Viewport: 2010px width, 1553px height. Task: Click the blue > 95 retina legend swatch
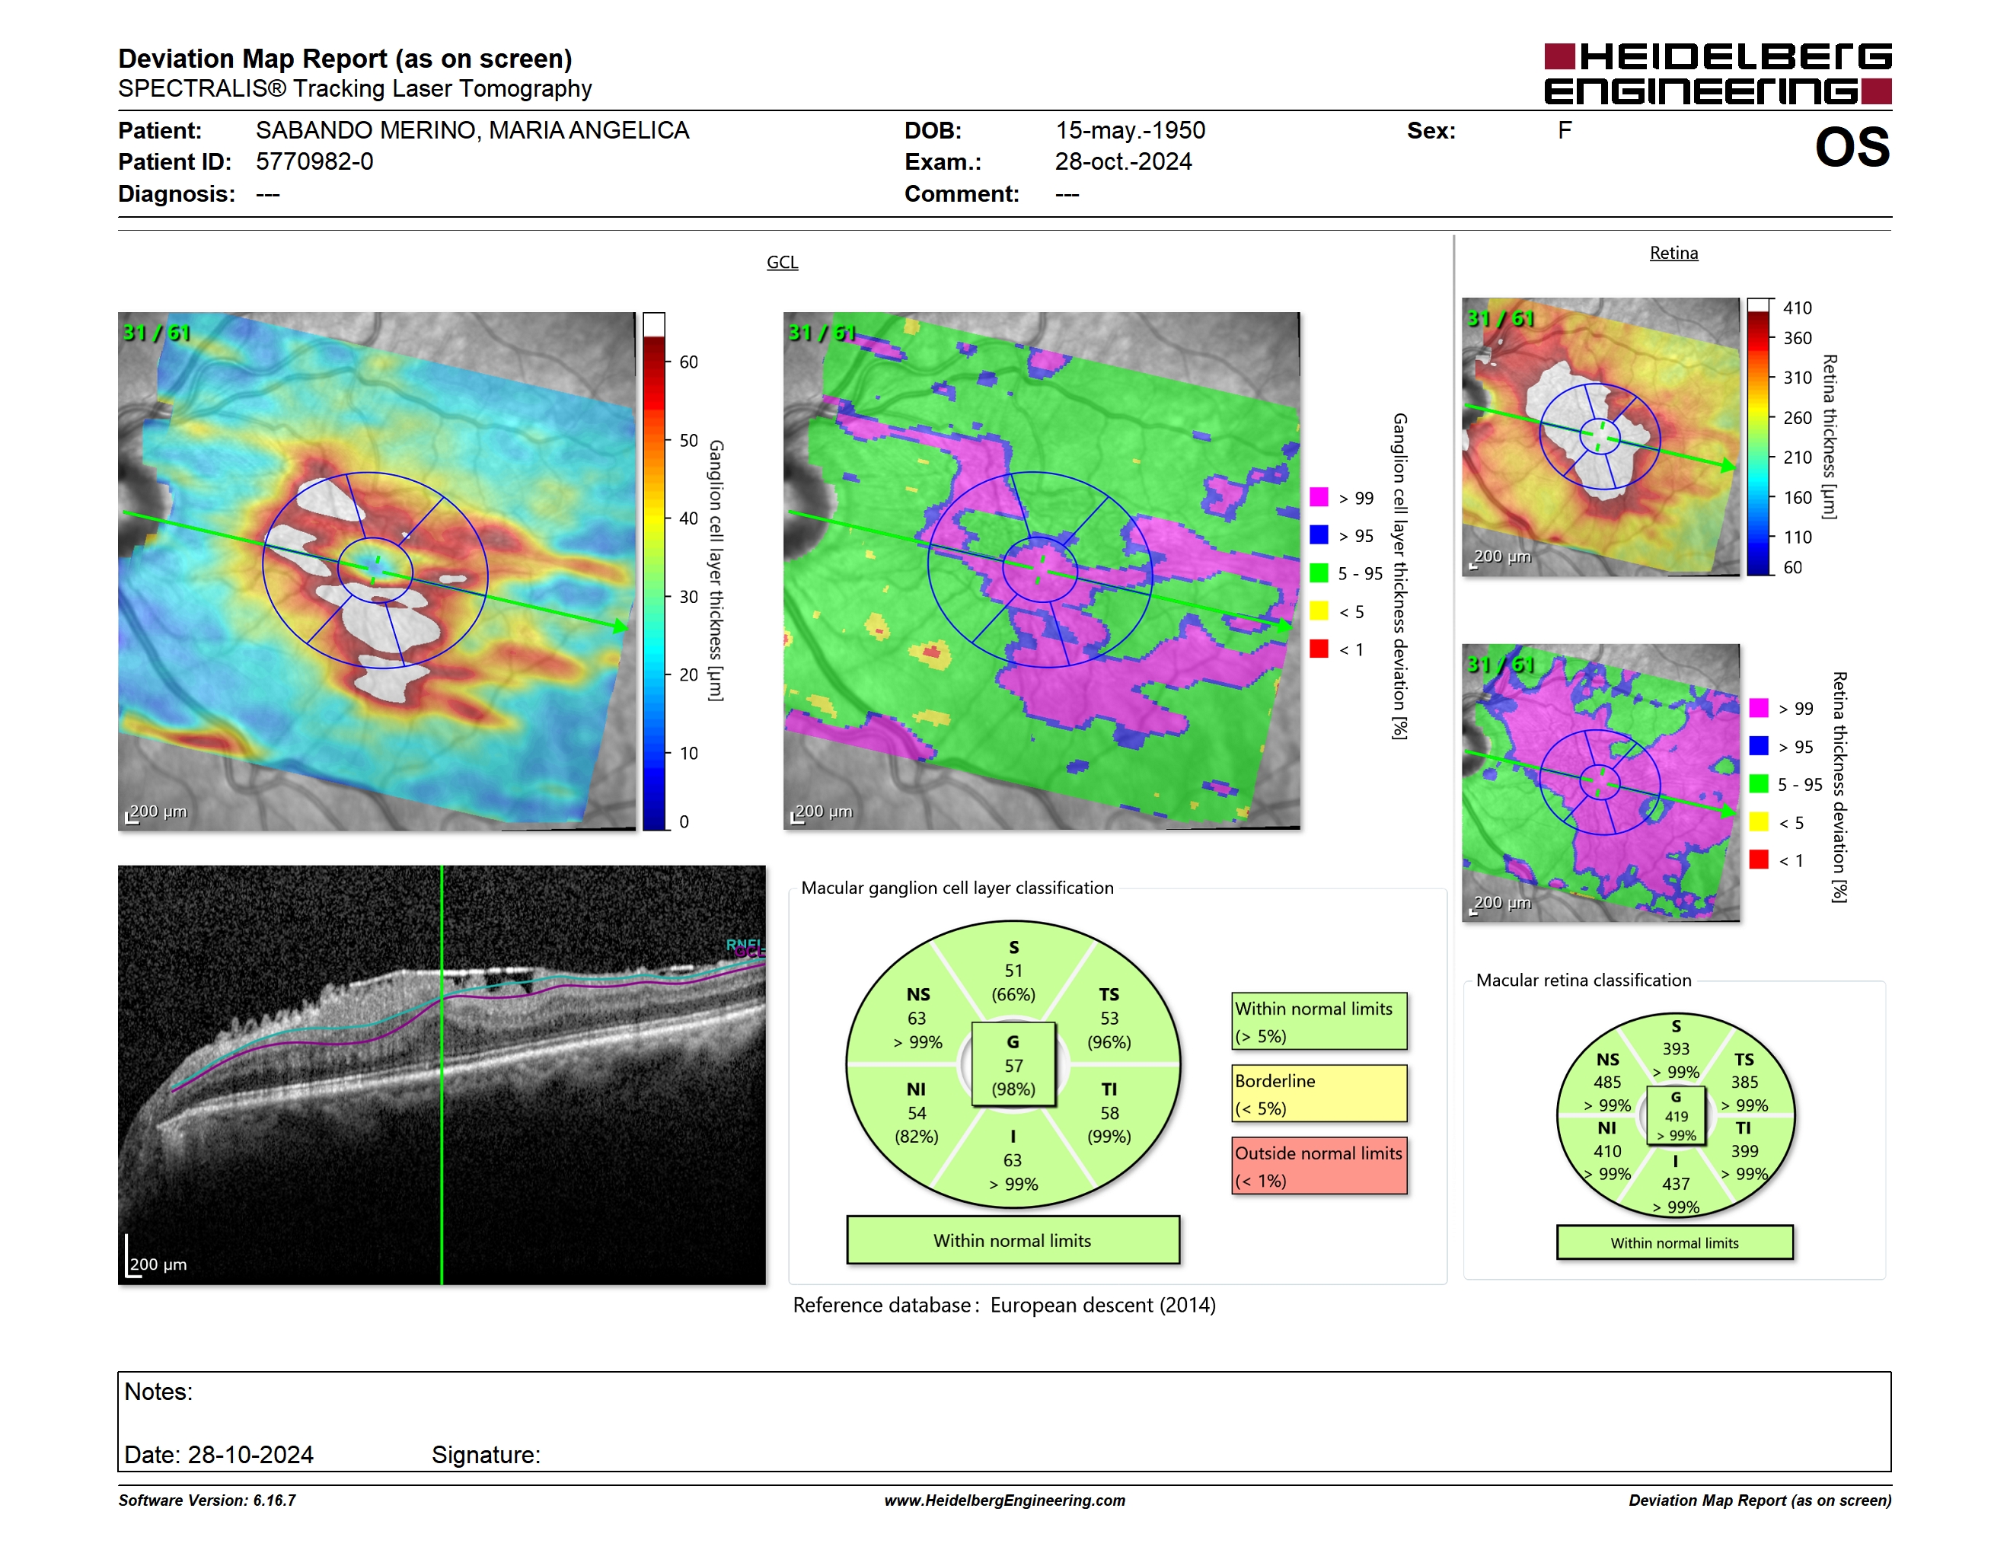point(1759,746)
